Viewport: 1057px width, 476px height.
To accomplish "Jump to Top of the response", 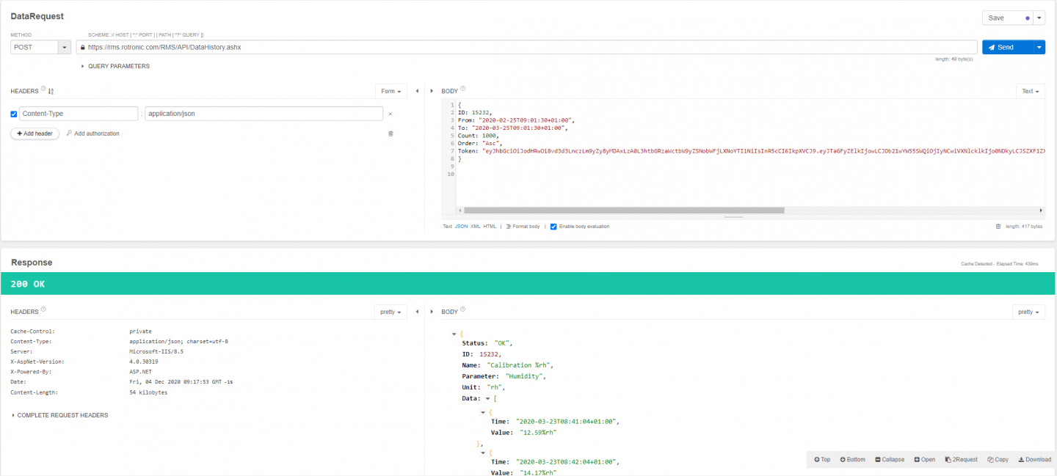I will click(x=822, y=459).
